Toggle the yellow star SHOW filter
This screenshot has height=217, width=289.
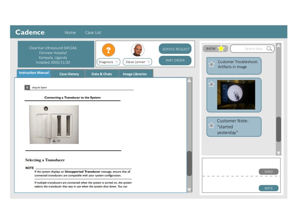pos(221,49)
